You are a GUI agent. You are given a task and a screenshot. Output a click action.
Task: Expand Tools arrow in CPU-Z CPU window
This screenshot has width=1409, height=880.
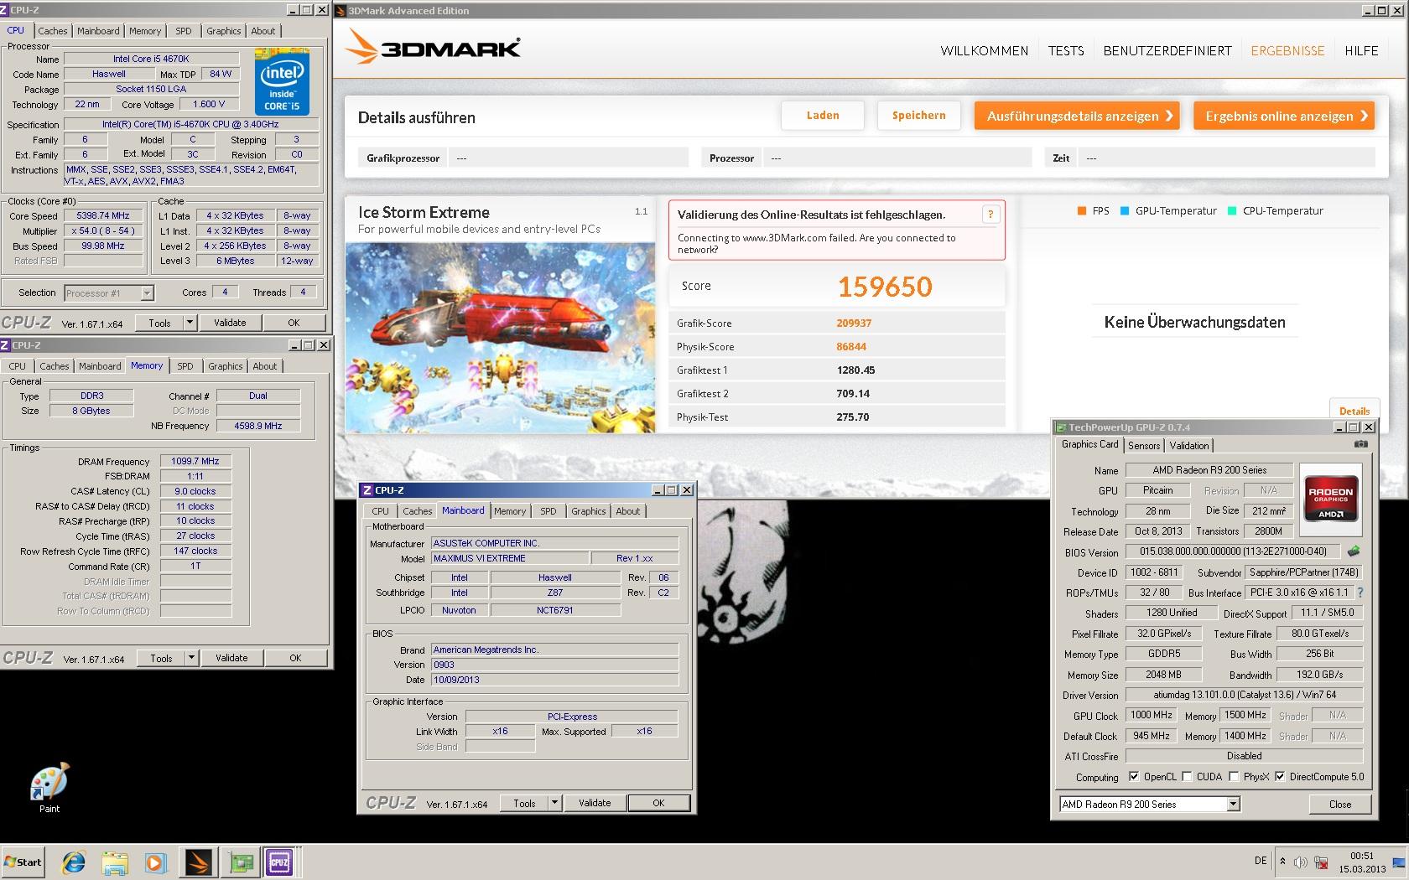tap(190, 323)
